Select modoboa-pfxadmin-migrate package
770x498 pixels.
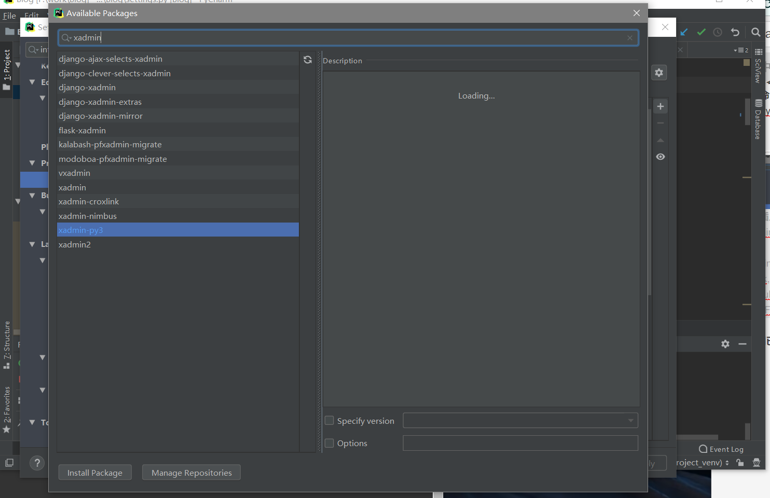178,159
